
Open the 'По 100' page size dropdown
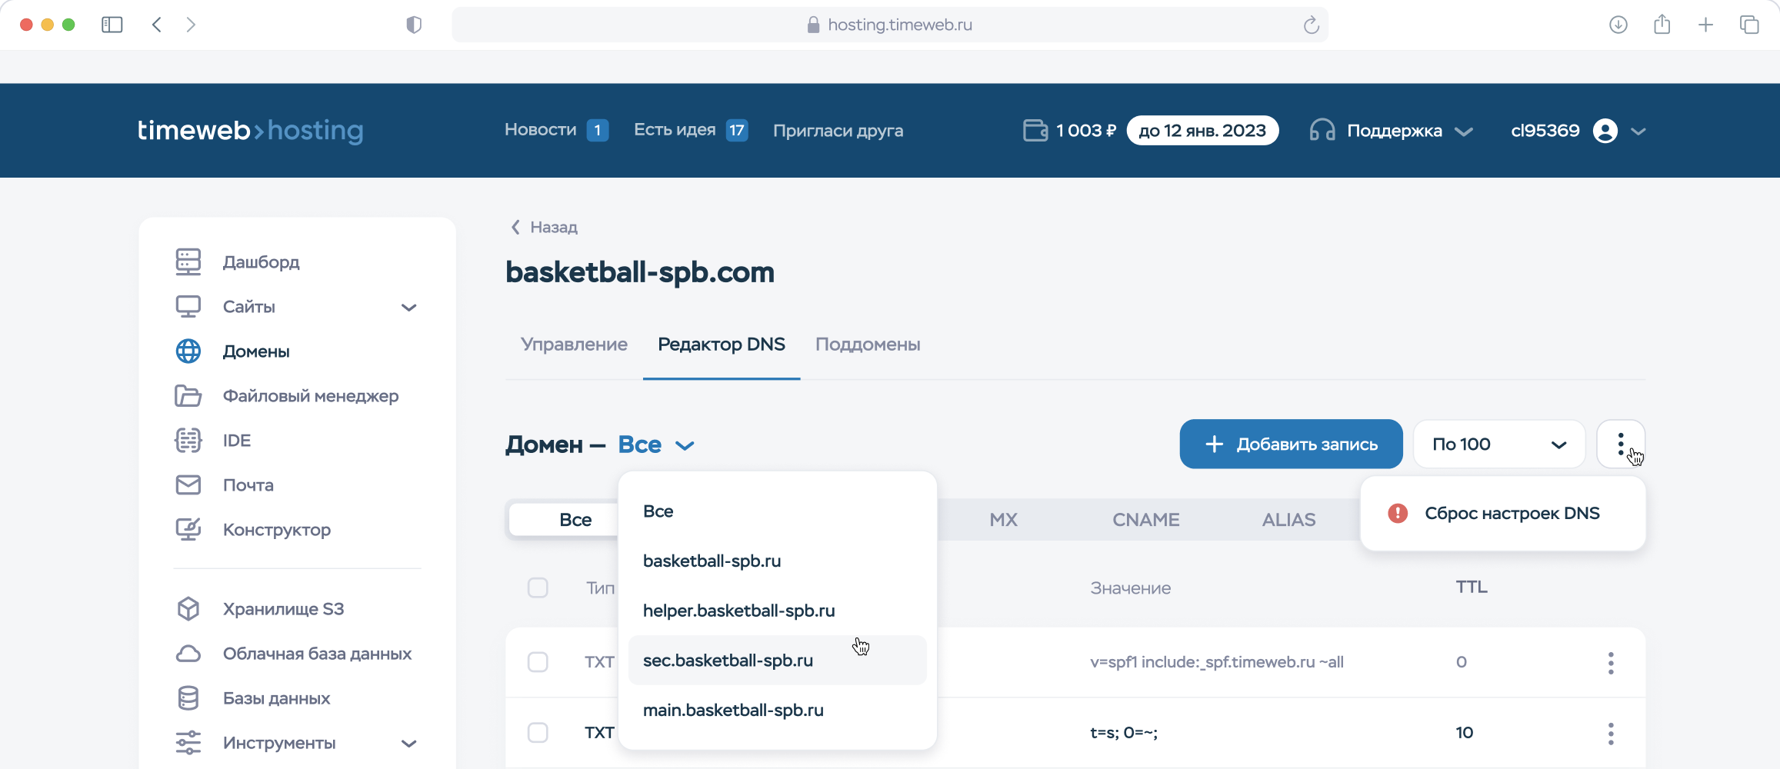(1498, 444)
